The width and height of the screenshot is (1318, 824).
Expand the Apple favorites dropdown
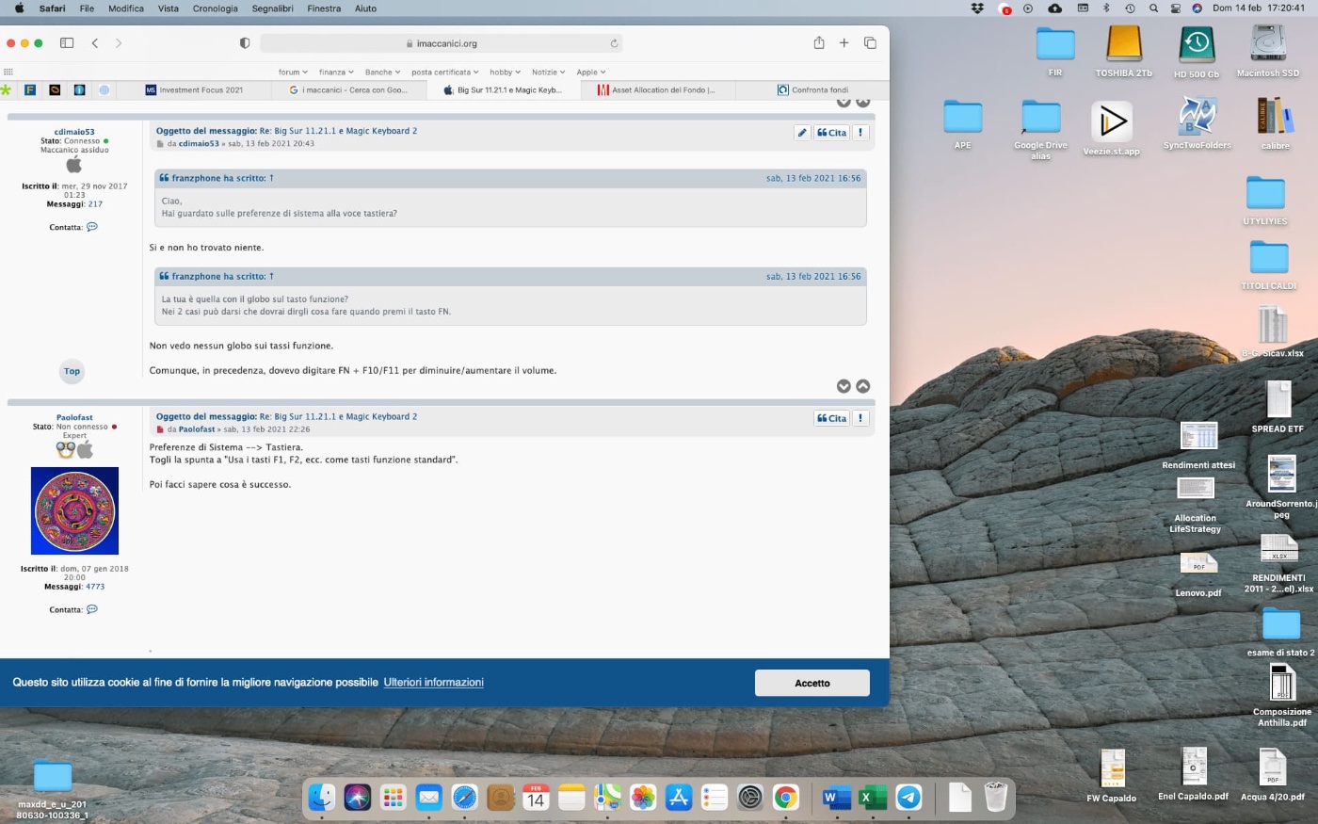point(590,73)
